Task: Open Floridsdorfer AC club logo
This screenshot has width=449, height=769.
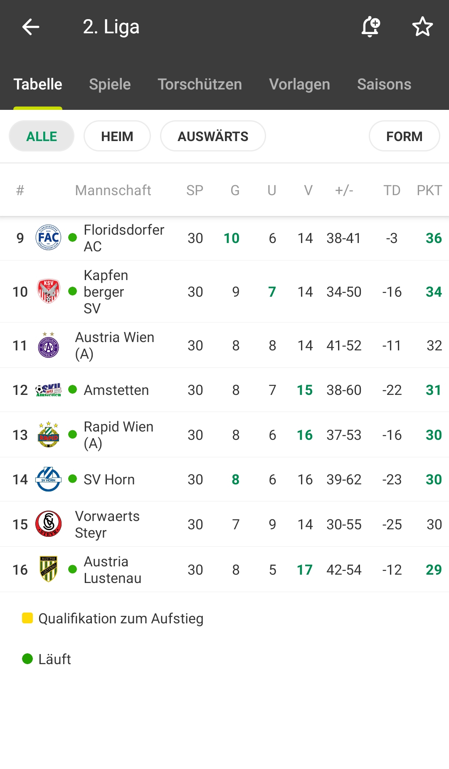Action: click(49, 238)
